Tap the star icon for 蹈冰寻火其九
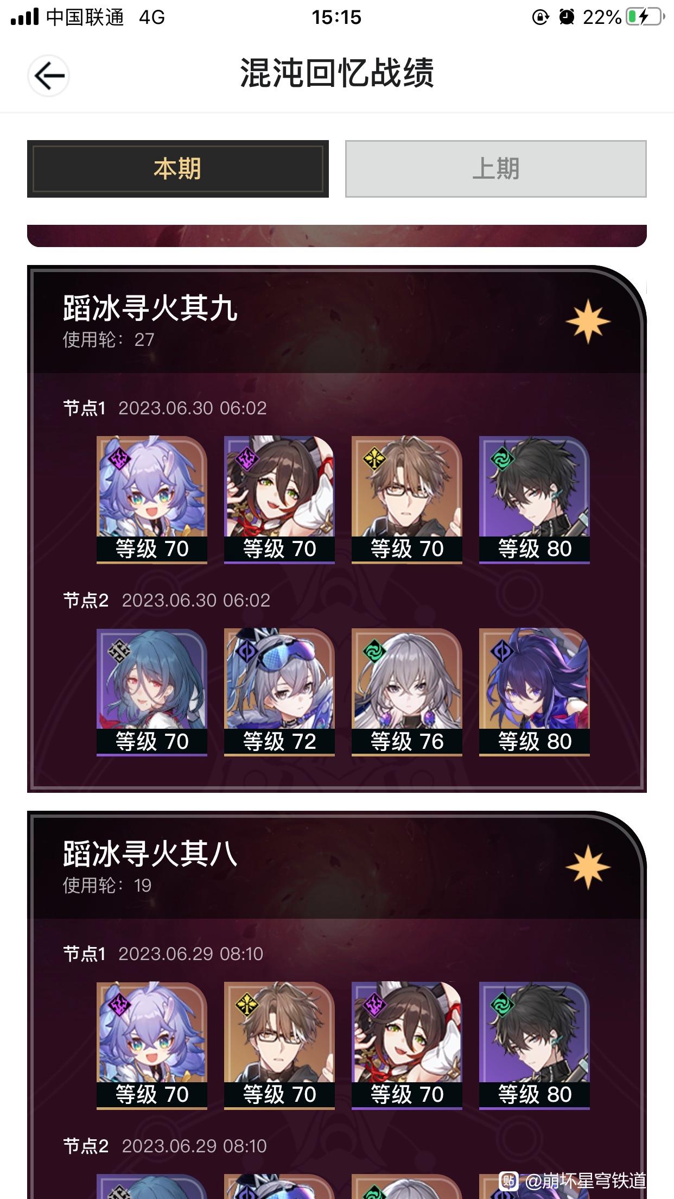Screen dimensions: 674x1199 (588, 321)
